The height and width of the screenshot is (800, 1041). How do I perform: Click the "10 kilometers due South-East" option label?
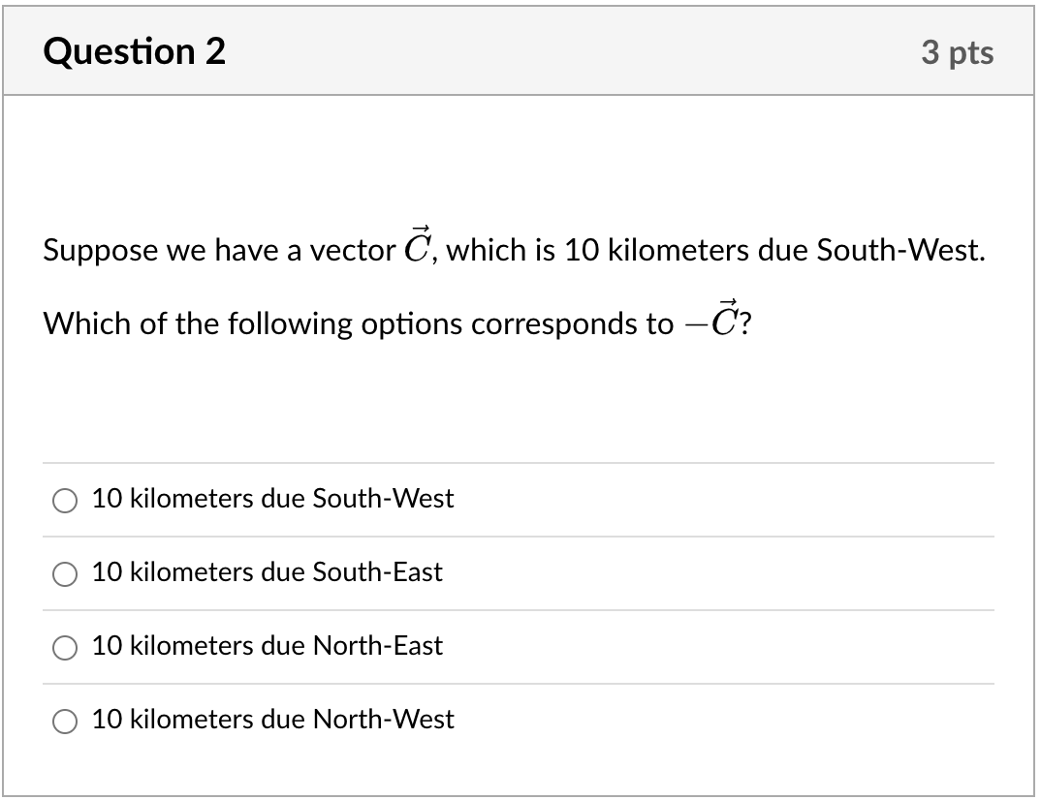pyautogui.click(x=267, y=571)
